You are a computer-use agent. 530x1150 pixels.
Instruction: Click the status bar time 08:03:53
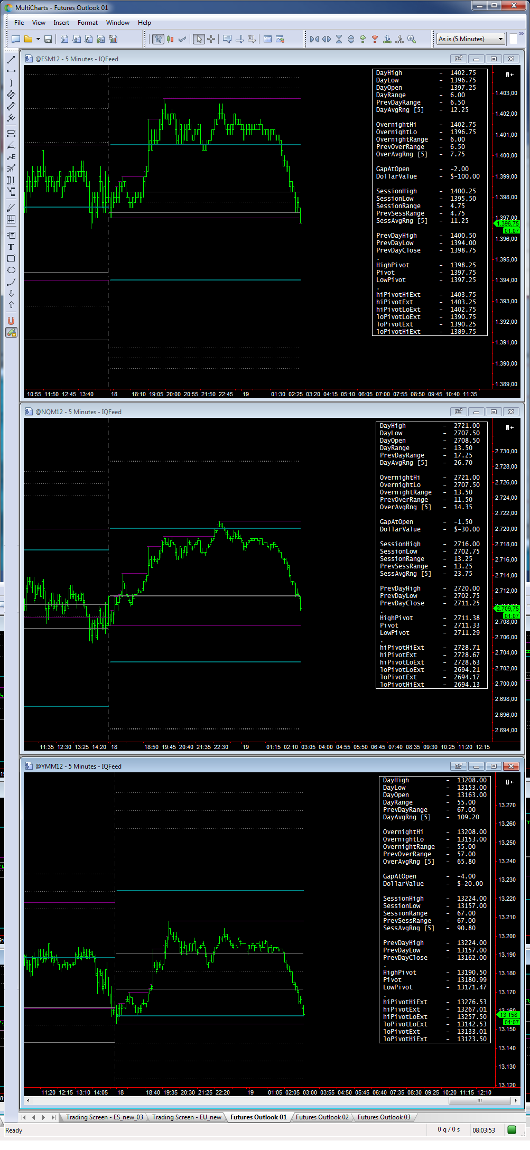[x=483, y=1130]
